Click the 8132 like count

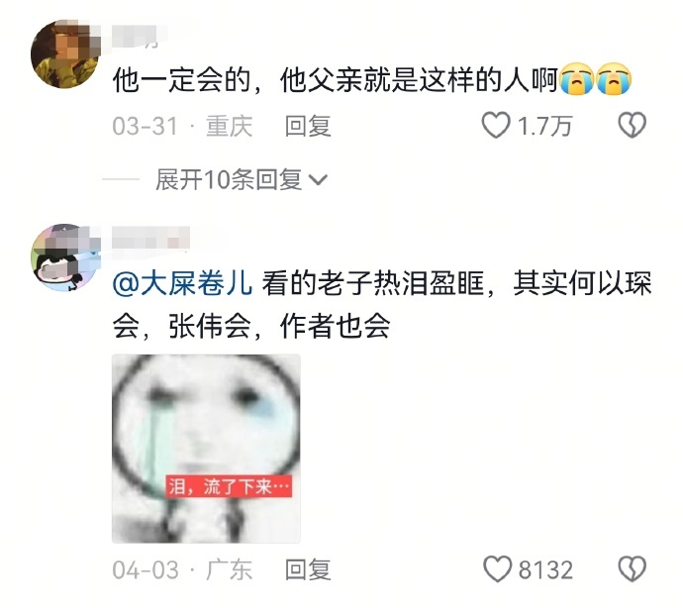coord(545,569)
